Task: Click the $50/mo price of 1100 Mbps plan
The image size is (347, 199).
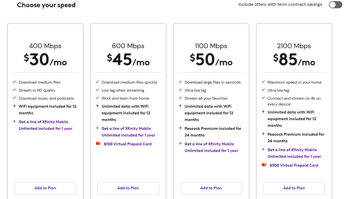Action: point(211,60)
